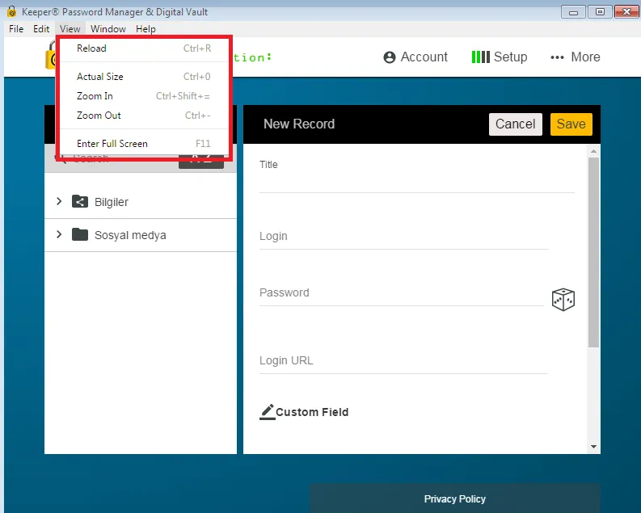Choose Zoom In from the menu
The image size is (641, 513).
point(144,96)
